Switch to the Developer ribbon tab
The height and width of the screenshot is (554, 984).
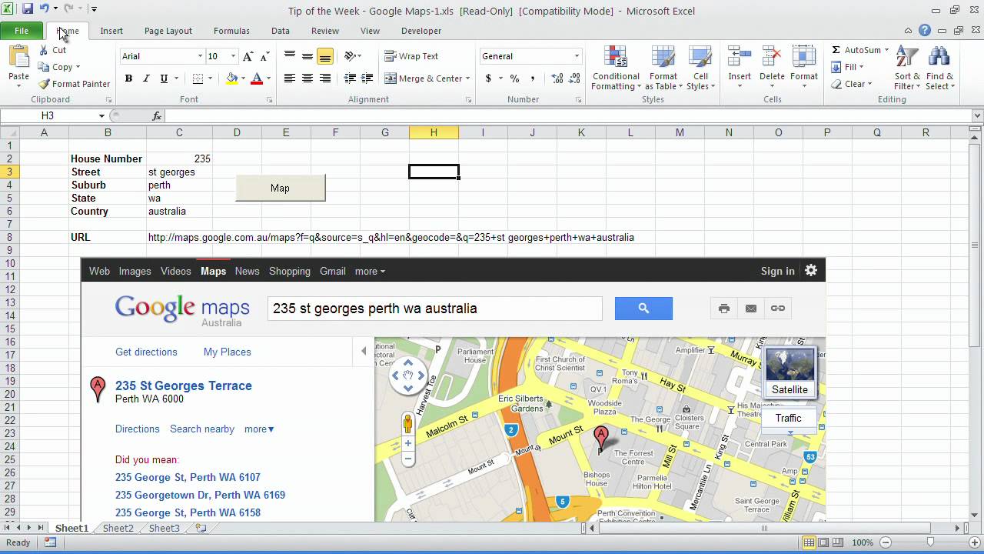pos(421,31)
